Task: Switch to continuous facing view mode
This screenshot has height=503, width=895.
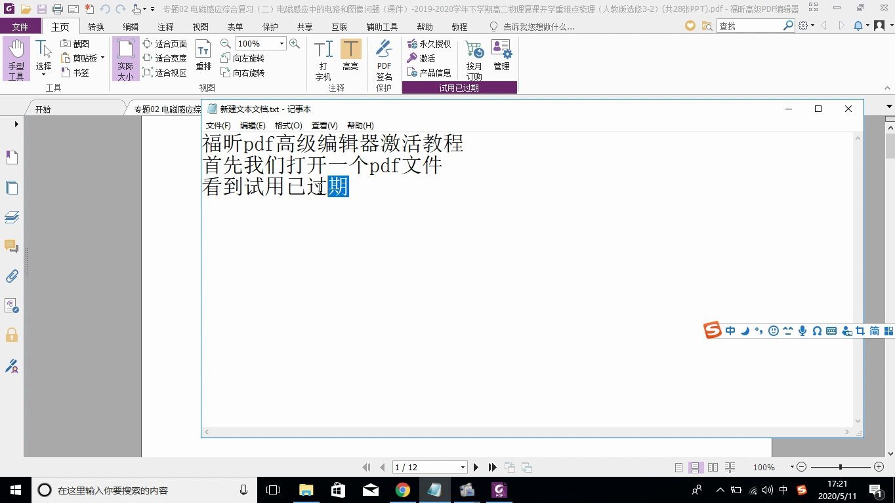Action: pyautogui.click(x=730, y=468)
